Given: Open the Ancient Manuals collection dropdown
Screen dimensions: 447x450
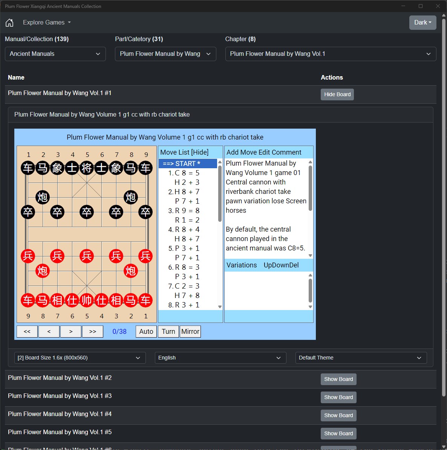Looking at the screenshot, I should (55, 54).
